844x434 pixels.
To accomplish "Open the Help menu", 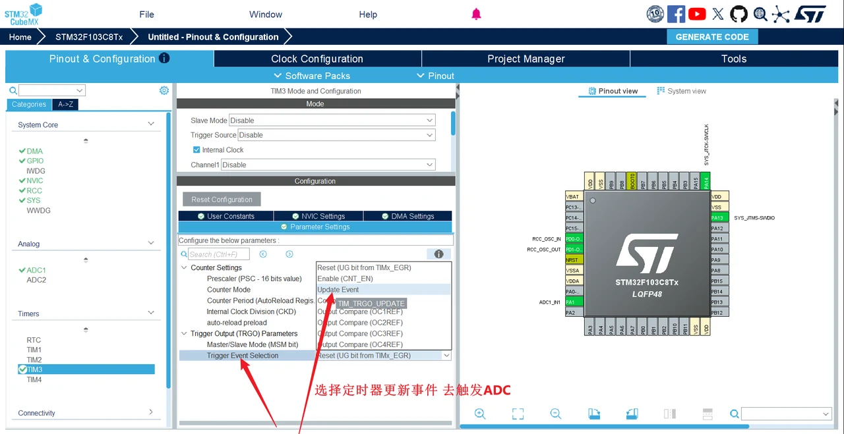I will (368, 14).
